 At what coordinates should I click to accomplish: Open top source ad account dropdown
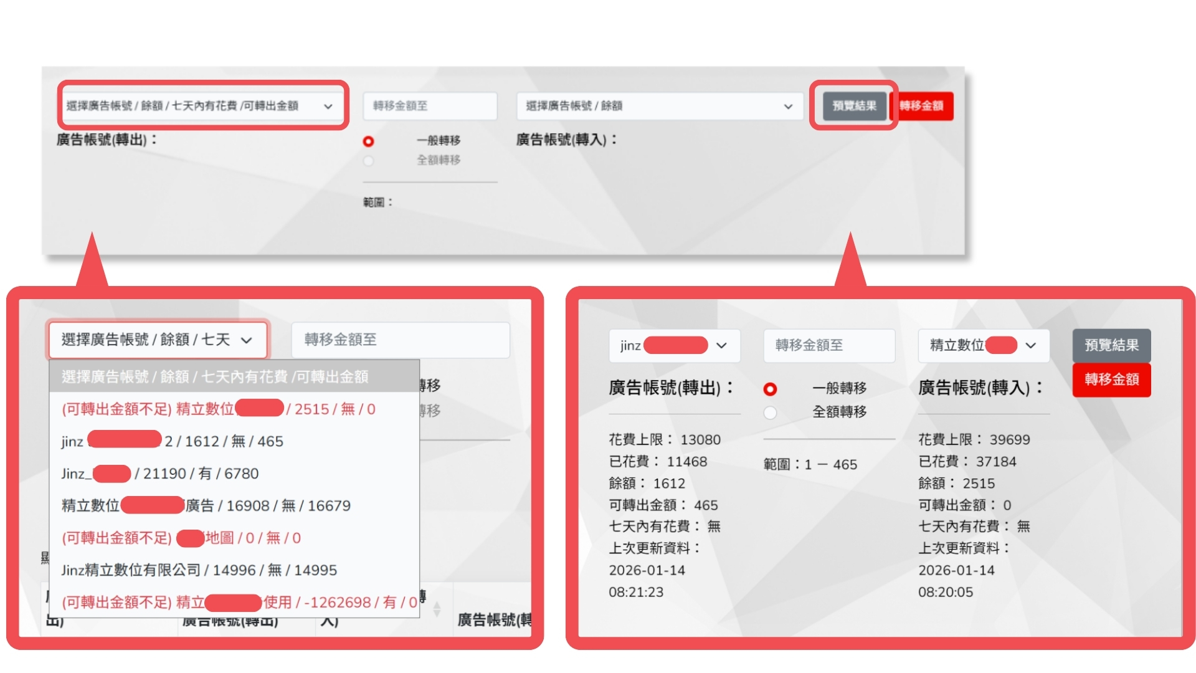click(201, 106)
